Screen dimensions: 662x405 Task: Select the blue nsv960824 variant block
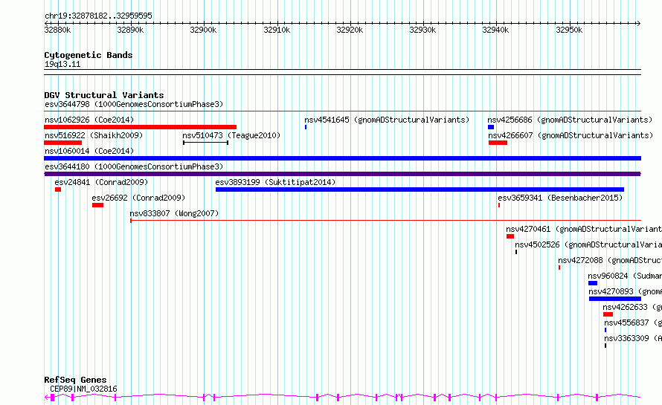click(x=593, y=283)
